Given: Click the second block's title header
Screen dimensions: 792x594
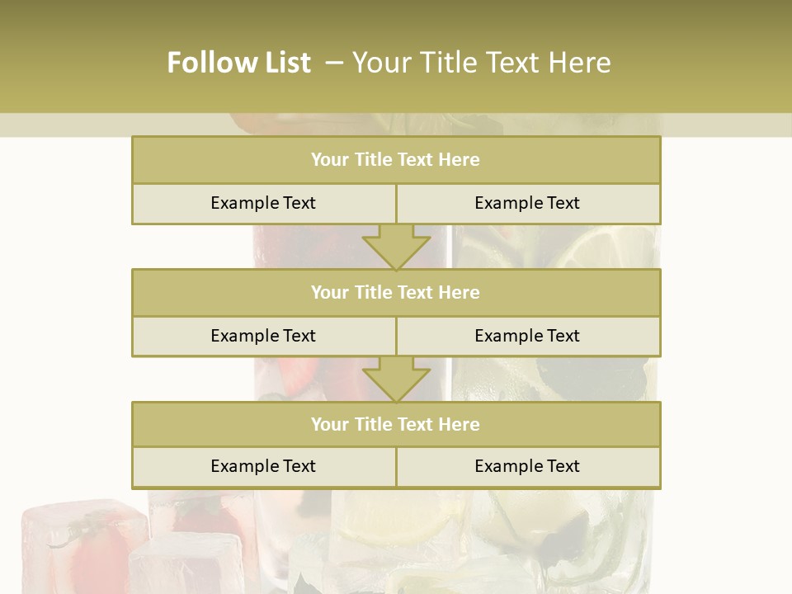Looking at the screenshot, I should pyautogui.click(x=395, y=292).
